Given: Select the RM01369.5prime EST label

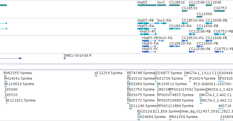Looking at the screenshot, I should click(183, 117).
